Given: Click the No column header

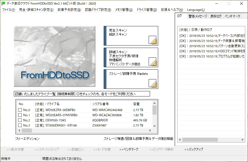Looking at the screenshot, I should click(25, 104).
